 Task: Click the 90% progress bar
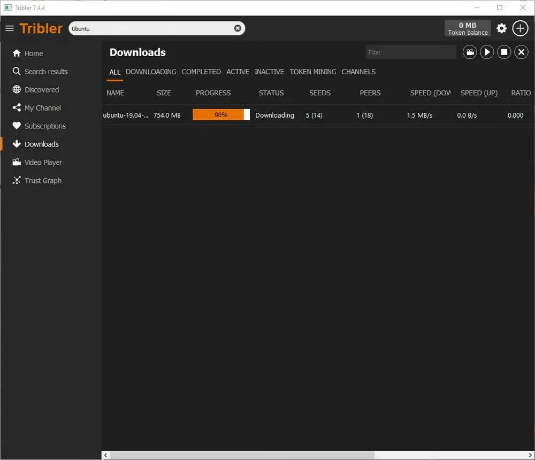pyautogui.click(x=221, y=114)
